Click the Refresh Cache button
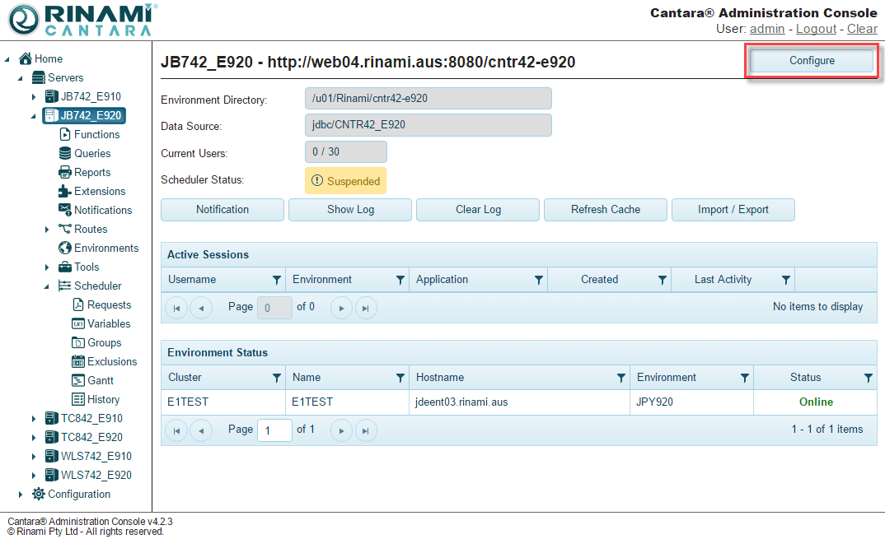This screenshot has width=885, height=553. point(605,210)
